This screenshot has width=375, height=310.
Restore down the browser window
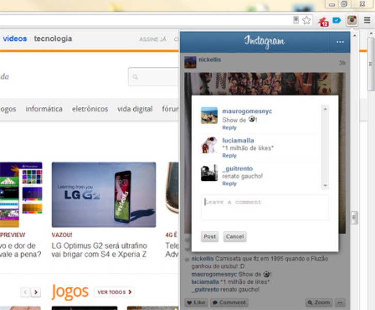pos(344,4)
